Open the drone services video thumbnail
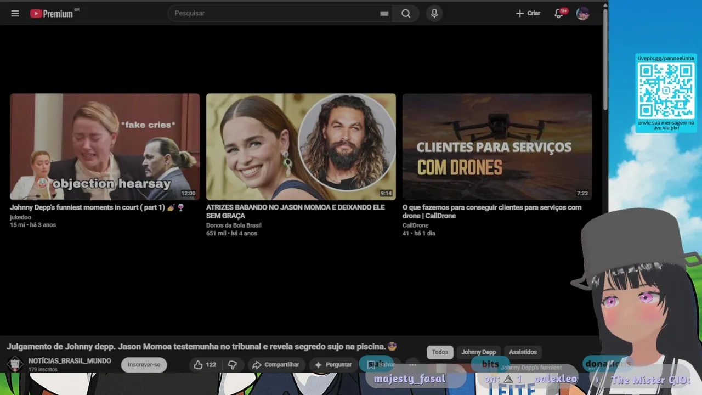The width and height of the screenshot is (702, 395). 497,146
